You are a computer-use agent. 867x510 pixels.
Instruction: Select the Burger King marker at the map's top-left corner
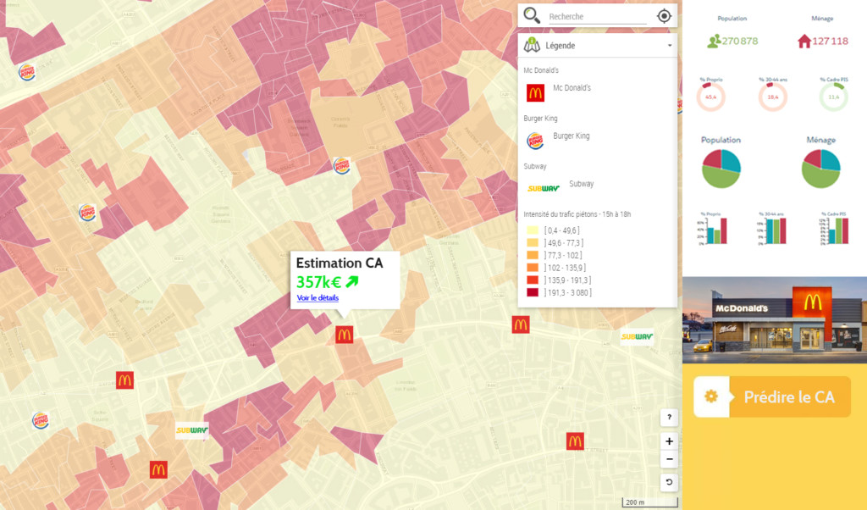coord(26,72)
